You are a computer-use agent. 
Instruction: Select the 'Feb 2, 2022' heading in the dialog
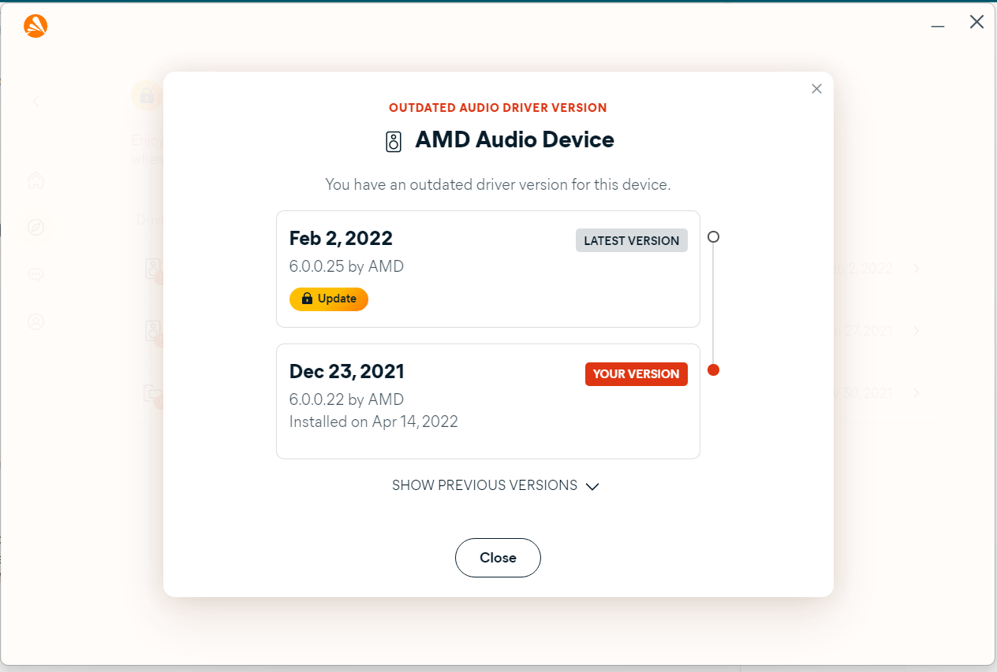(341, 238)
